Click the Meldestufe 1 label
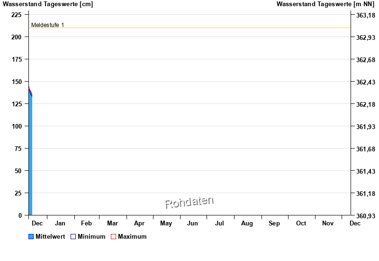The width and height of the screenshot is (379, 261). [47, 25]
